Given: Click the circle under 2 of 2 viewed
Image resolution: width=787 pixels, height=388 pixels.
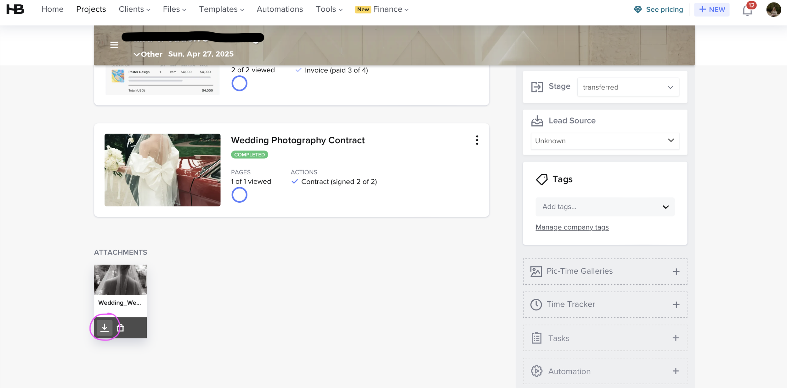Looking at the screenshot, I should (239, 84).
